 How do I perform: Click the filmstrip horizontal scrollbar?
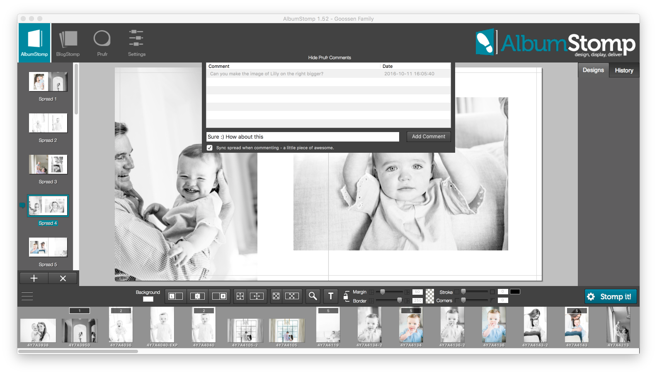pyautogui.click(x=78, y=351)
